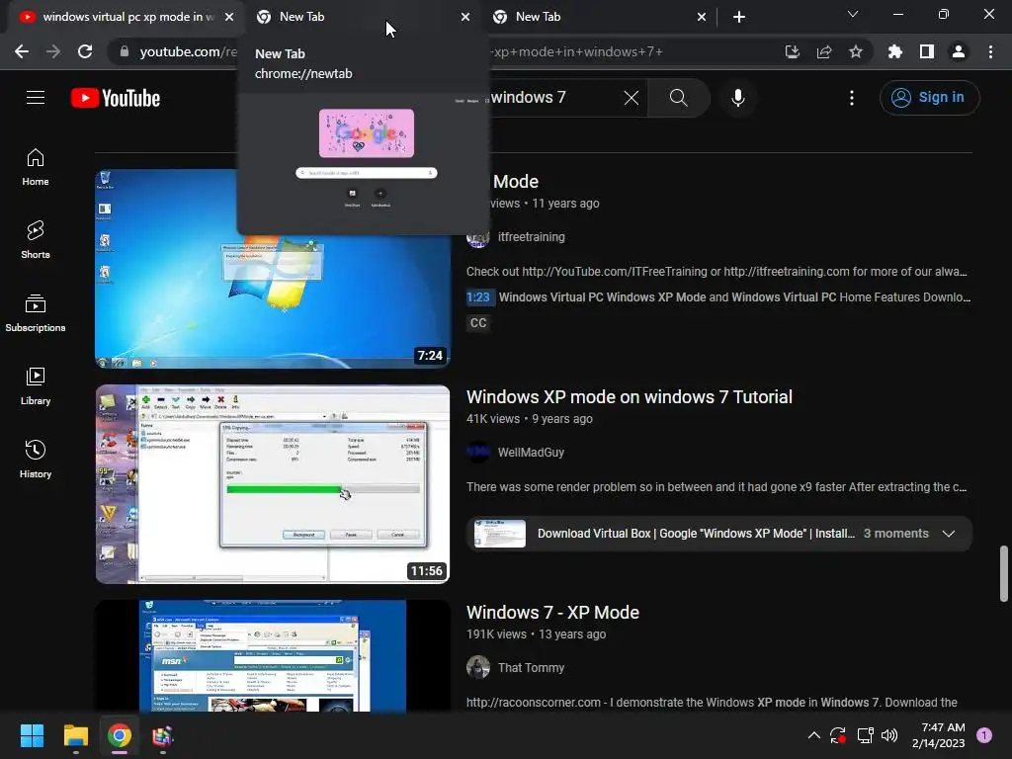Click the That Tommy video thumbnail

[273, 656]
